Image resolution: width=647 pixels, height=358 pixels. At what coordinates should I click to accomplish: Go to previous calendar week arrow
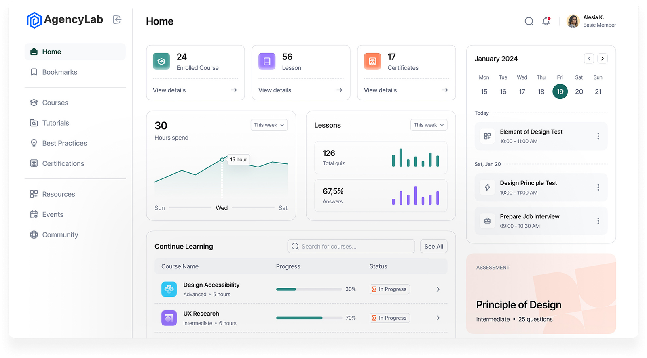[589, 59]
